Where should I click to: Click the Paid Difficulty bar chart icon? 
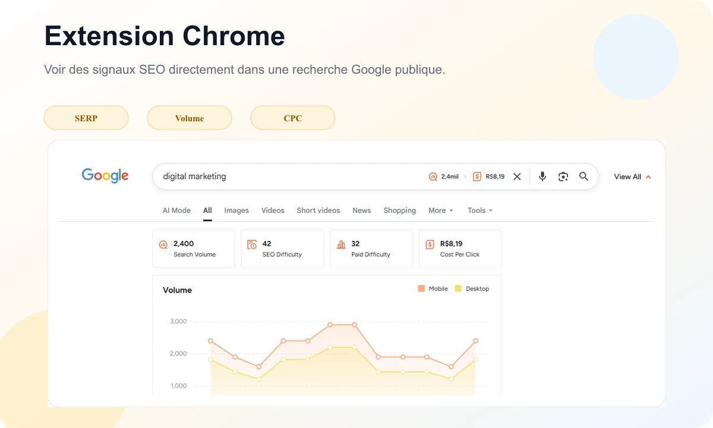341,244
